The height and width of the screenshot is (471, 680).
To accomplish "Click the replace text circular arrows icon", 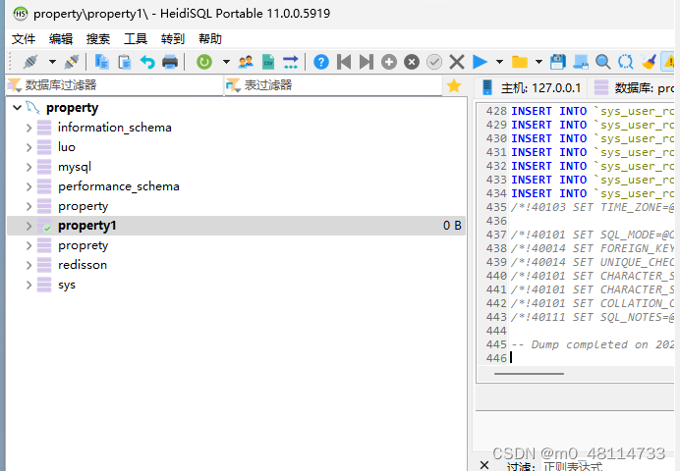I will [x=625, y=62].
